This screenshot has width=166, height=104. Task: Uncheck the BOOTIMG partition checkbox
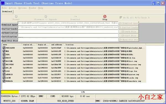tap(4, 61)
